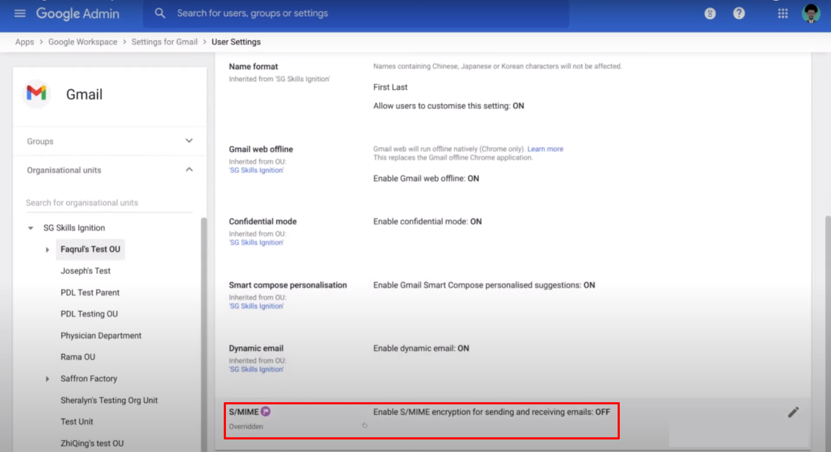Expand Faqrul's Test OU tree node

[x=47, y=249]
